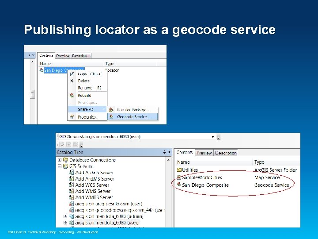The width and height of the screenshot is (318, 239).
Task: Click the Add WMS Server icon
Action: (71, 191)
